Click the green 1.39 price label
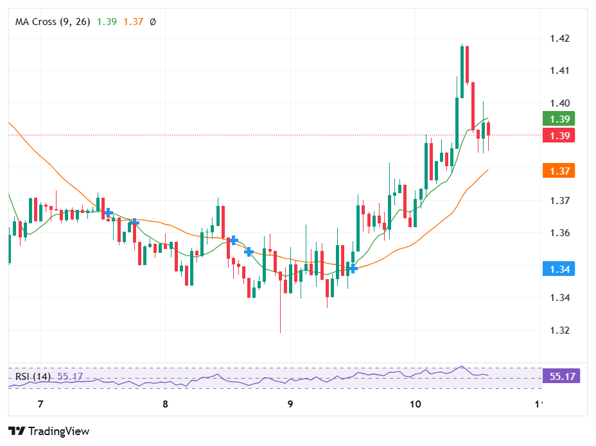This screenshot has height=446, width=596. [x=558, y=119]
